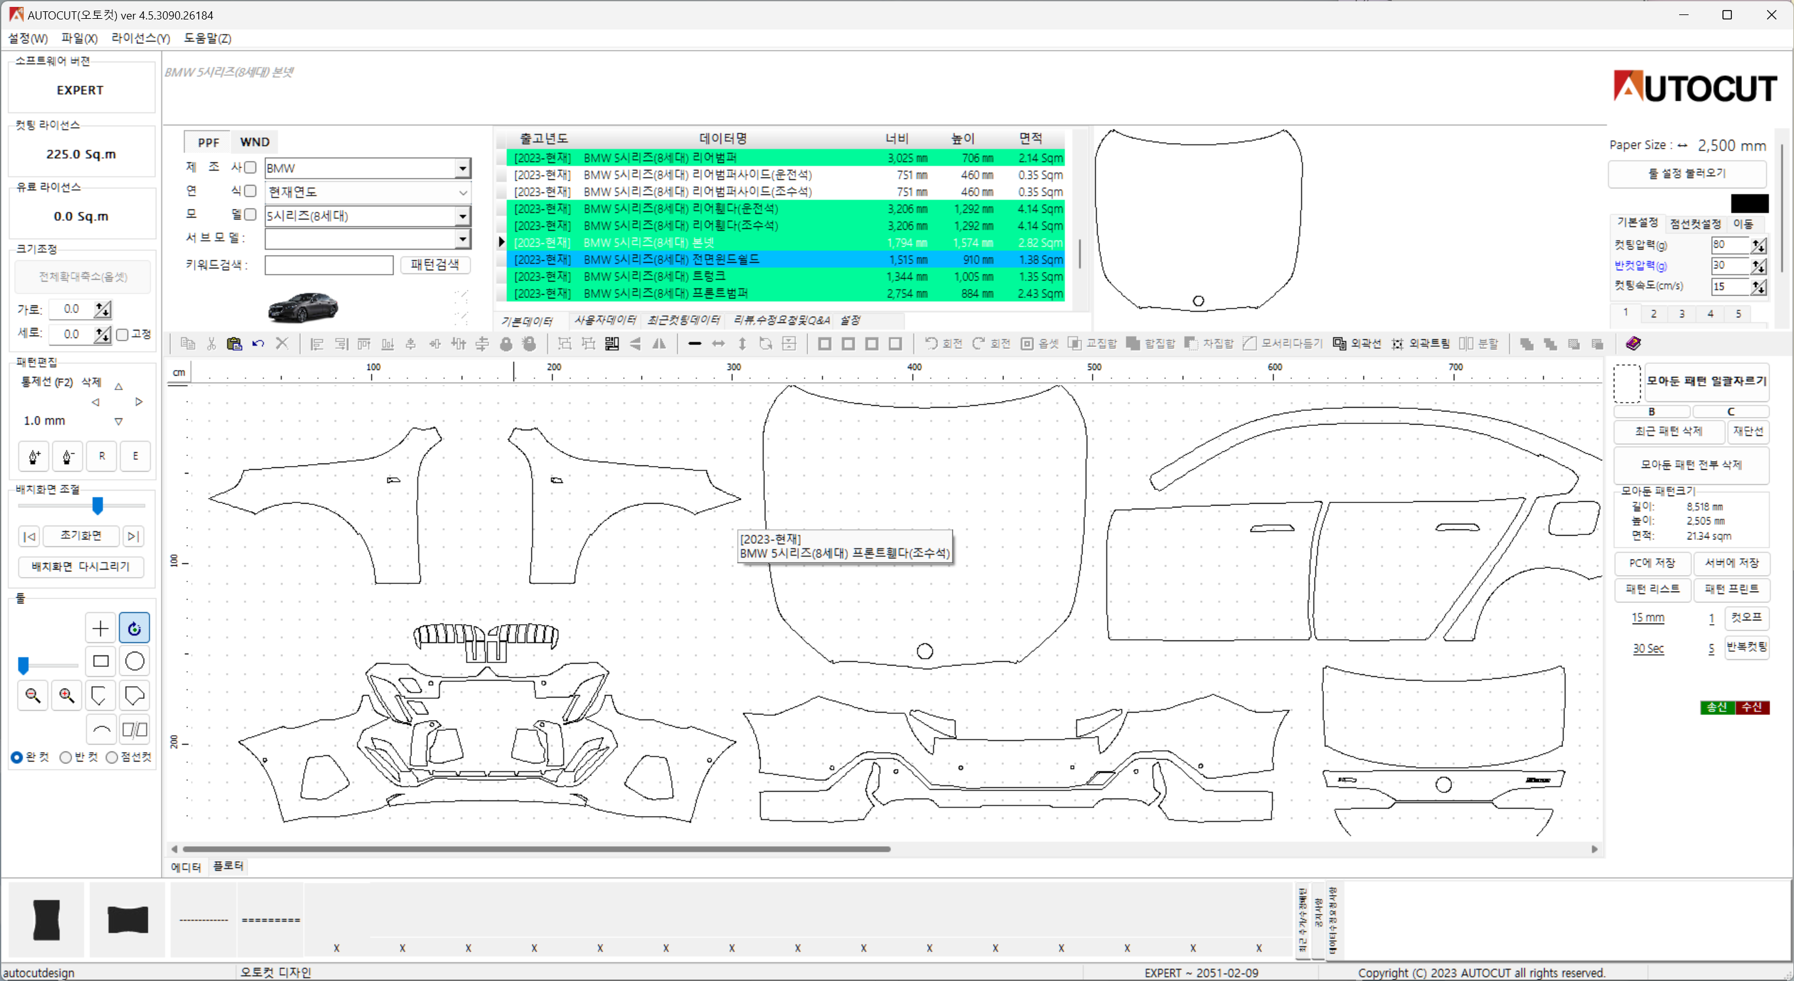Open the 사용자데이터 user data tab

click(x=604, y=321)
